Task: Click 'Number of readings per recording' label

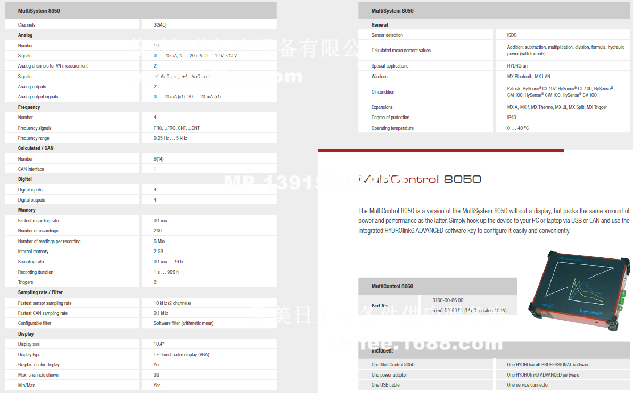Action: pos(50,241)
